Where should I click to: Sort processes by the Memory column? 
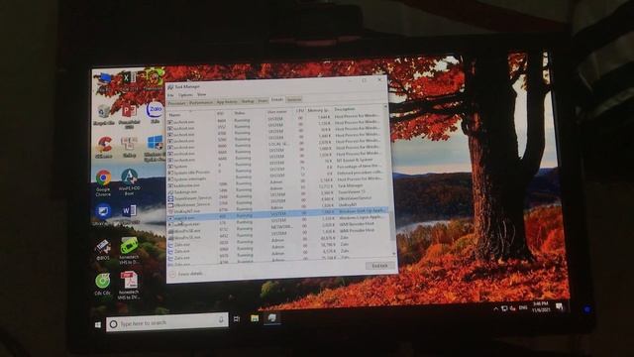318,110
